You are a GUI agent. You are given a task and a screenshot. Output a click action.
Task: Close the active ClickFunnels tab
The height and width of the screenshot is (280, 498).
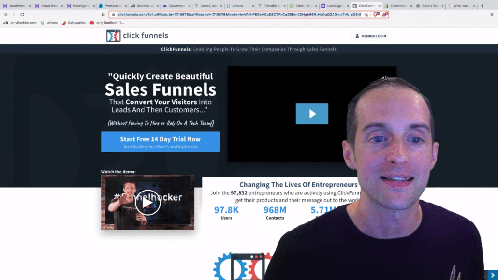pyautogui.click(x=379, y=6)
